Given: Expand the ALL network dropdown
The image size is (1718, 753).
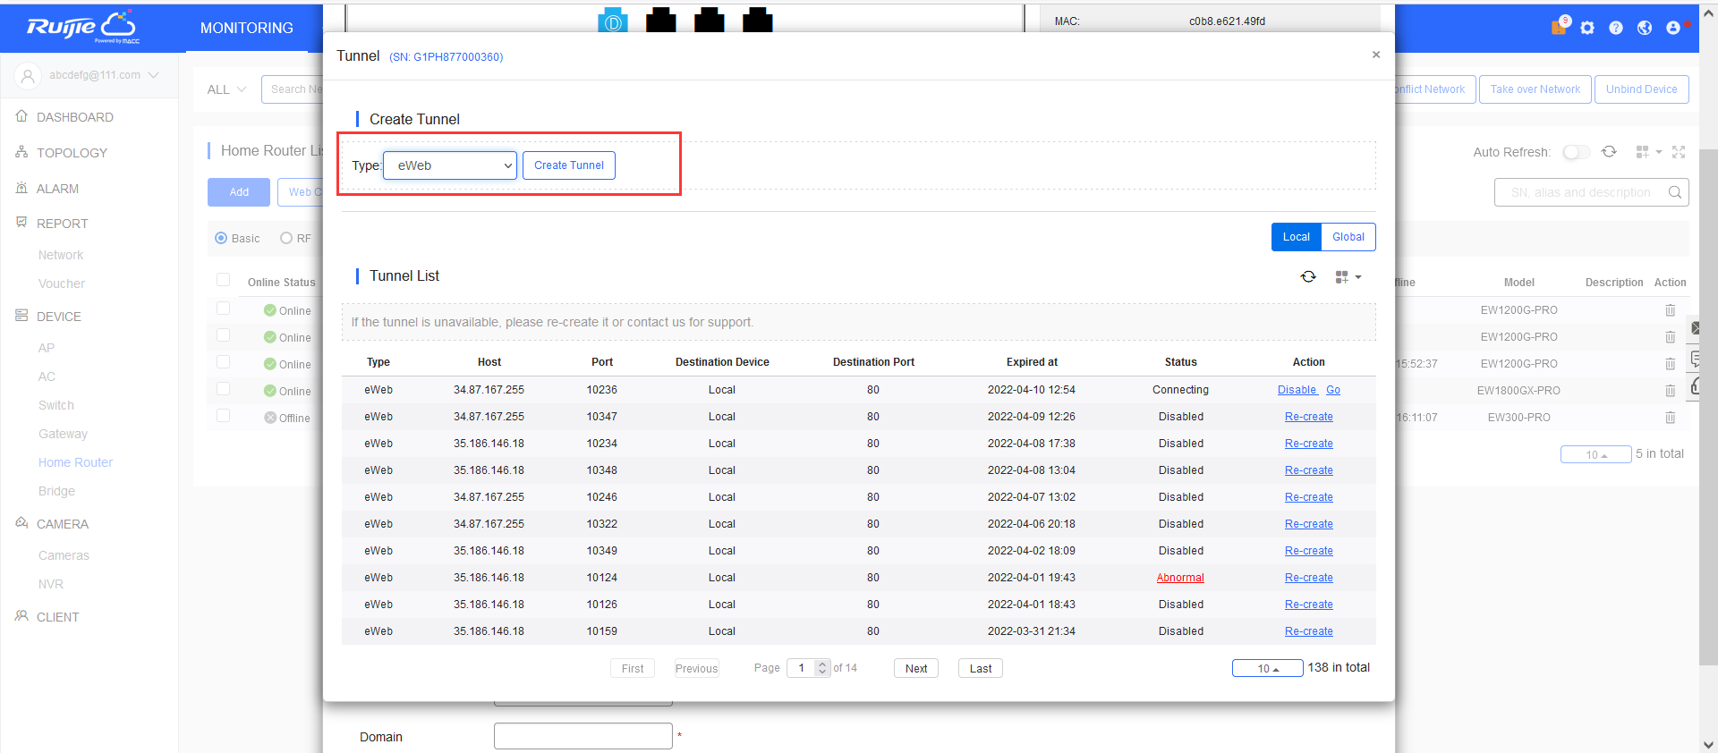Looking at the screenshot, I should 226,89.
